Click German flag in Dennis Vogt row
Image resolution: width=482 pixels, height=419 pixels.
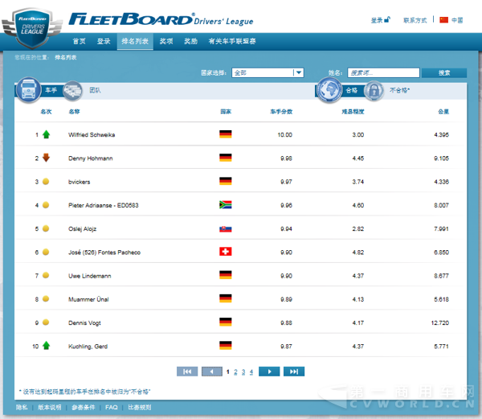pyautogui.click(x=225, y=322)
